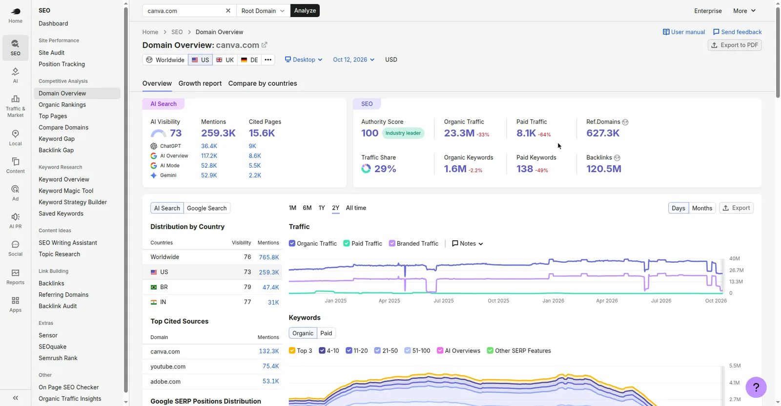This screenshot has width=781, height=406.
Task: Open the User manual link
Action: click(684, 32)
